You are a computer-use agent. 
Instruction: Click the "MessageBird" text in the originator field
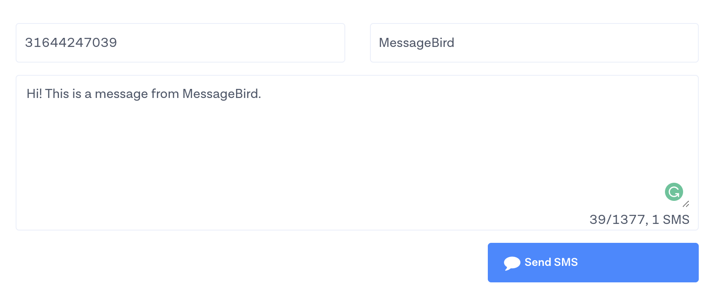click(x=416, y=43)
